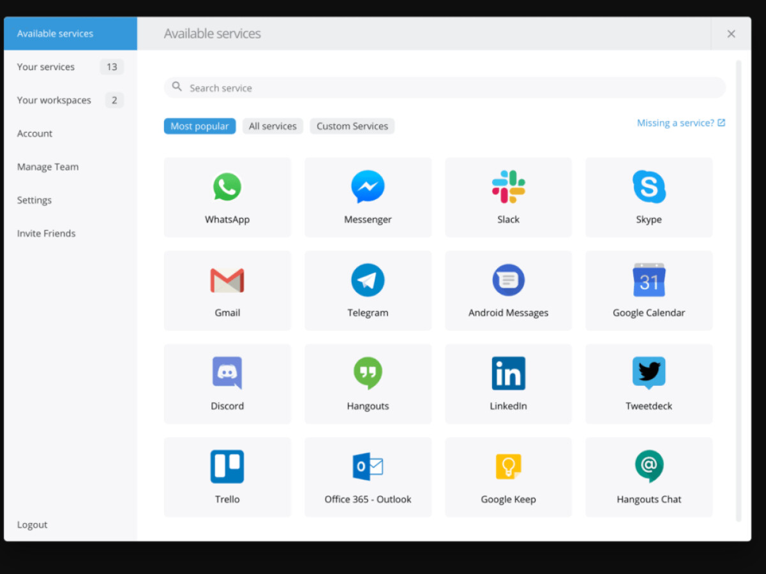766x574 pixels.
Task: Choose the Slack service icon
Action: coord(508,187)
